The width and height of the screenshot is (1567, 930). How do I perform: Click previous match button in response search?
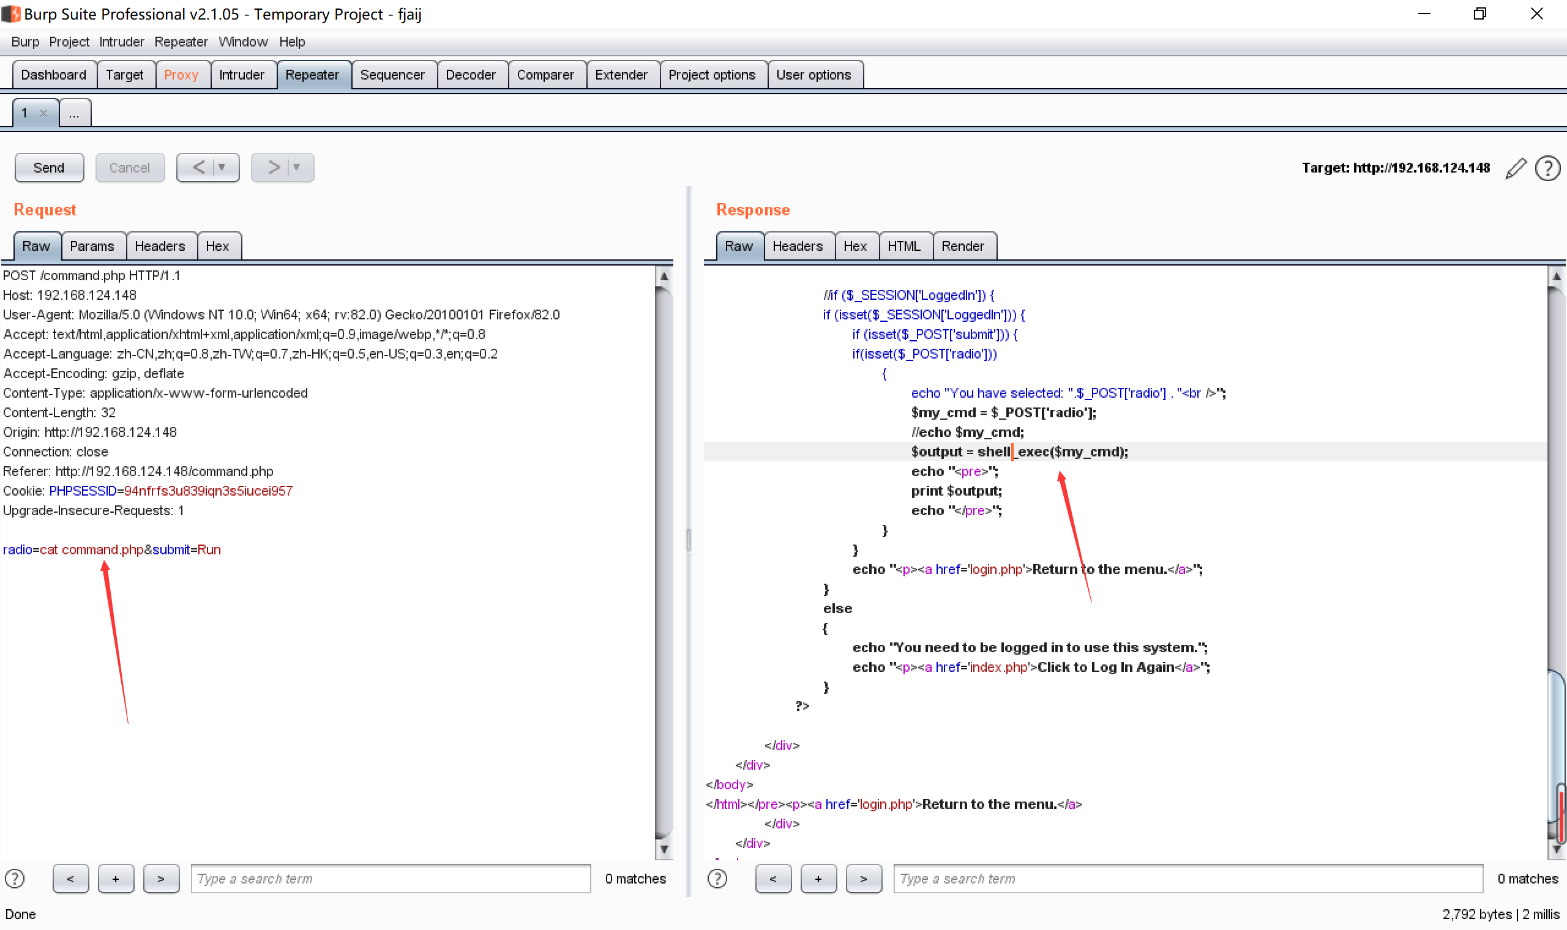click(773, 879)
